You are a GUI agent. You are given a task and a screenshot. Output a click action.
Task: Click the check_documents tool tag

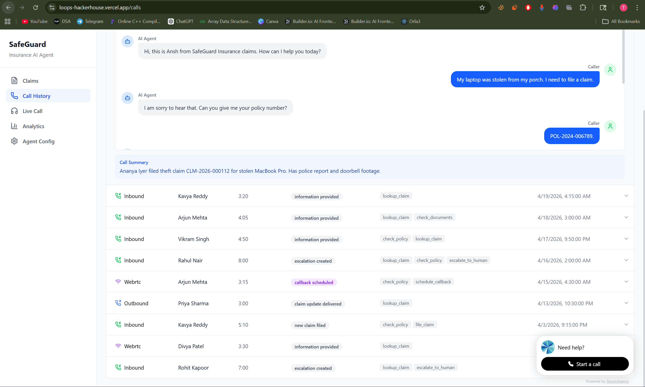pos(434,217)
